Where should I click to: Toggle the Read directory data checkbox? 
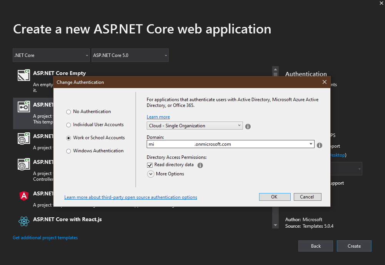(150, 165)
